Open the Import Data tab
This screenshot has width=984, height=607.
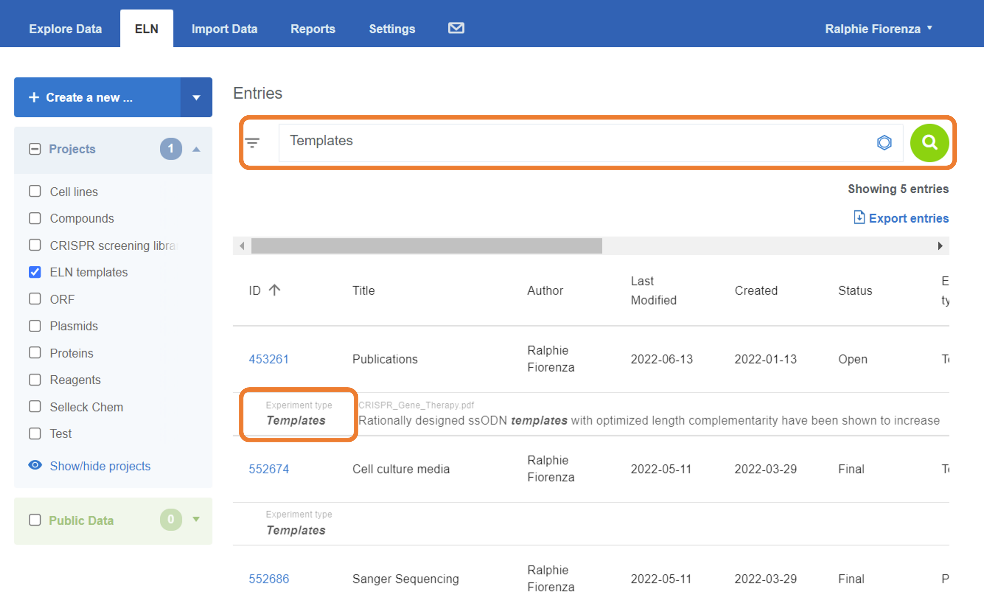[x=224, y=29]
